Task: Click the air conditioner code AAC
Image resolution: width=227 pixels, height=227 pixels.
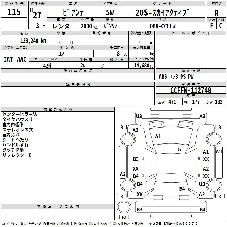Action: pyautogui.click(x=22, y=59)
